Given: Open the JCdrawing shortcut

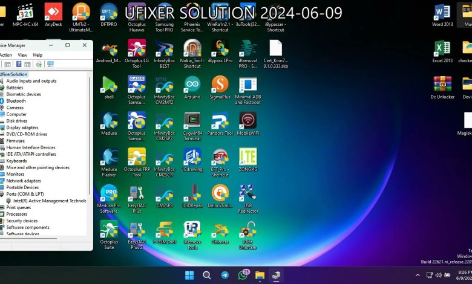Looking at the screenshot, I should tap(192, 160).
